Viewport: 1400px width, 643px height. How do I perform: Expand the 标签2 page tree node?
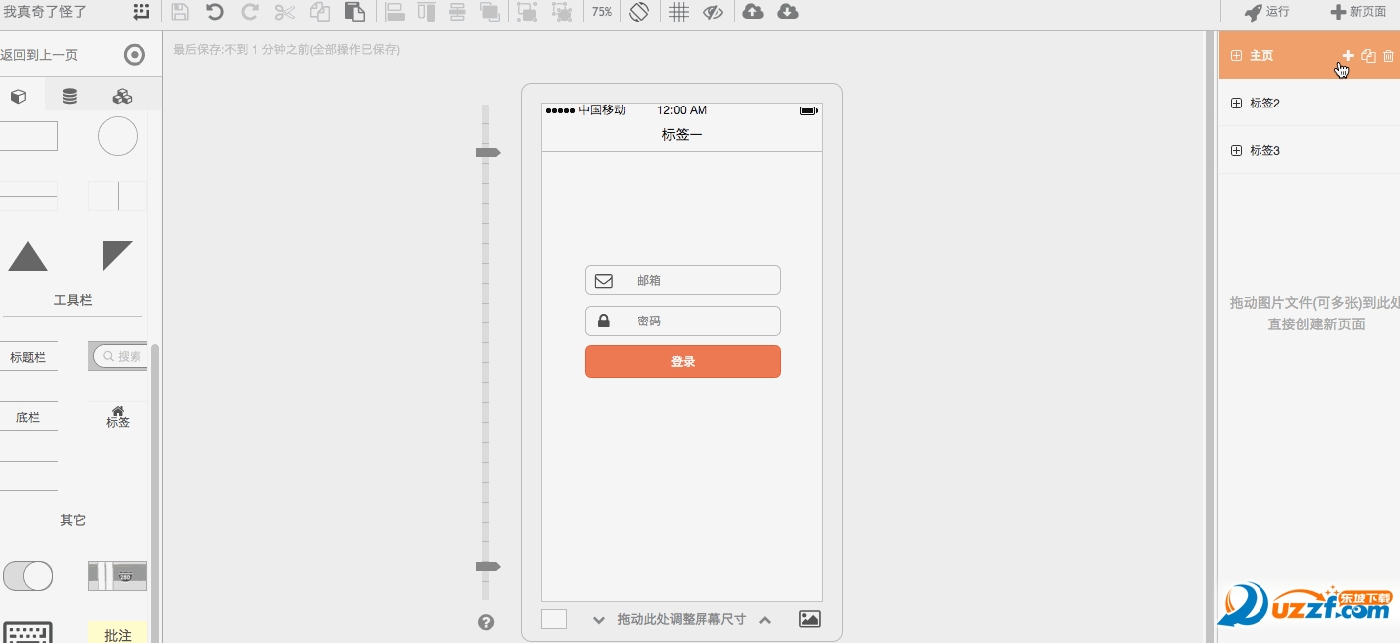point(1237,104)
